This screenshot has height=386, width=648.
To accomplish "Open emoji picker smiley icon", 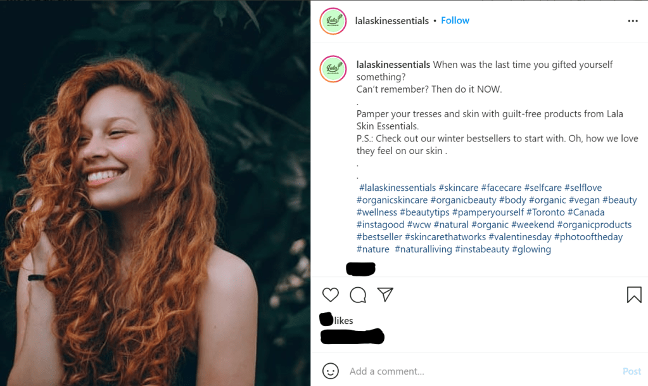I will (x=331, y=371).
